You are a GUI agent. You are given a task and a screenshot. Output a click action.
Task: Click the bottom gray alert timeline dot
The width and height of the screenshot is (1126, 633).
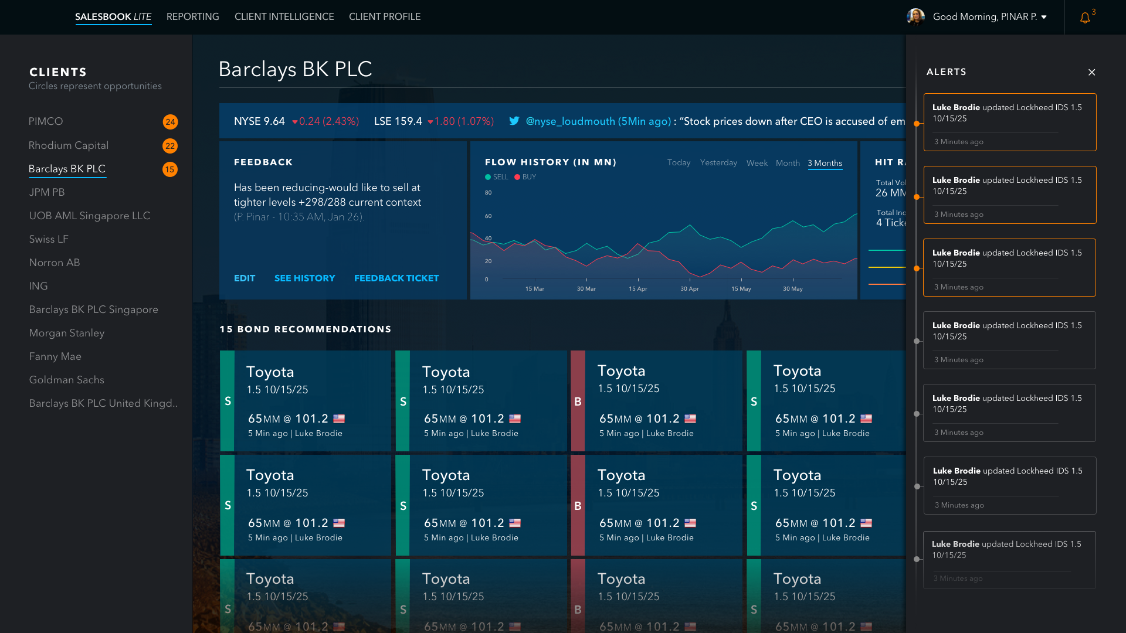click(x=917, y=559)
